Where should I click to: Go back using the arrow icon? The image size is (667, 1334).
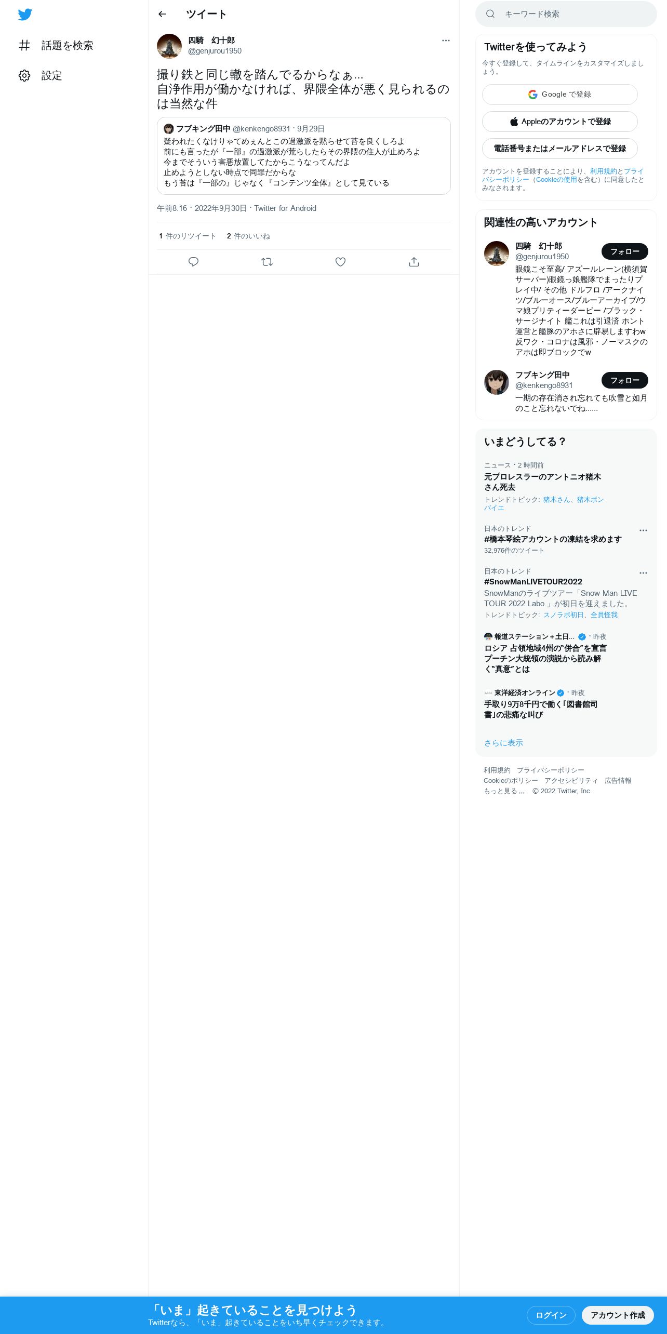tap(162, 14)
